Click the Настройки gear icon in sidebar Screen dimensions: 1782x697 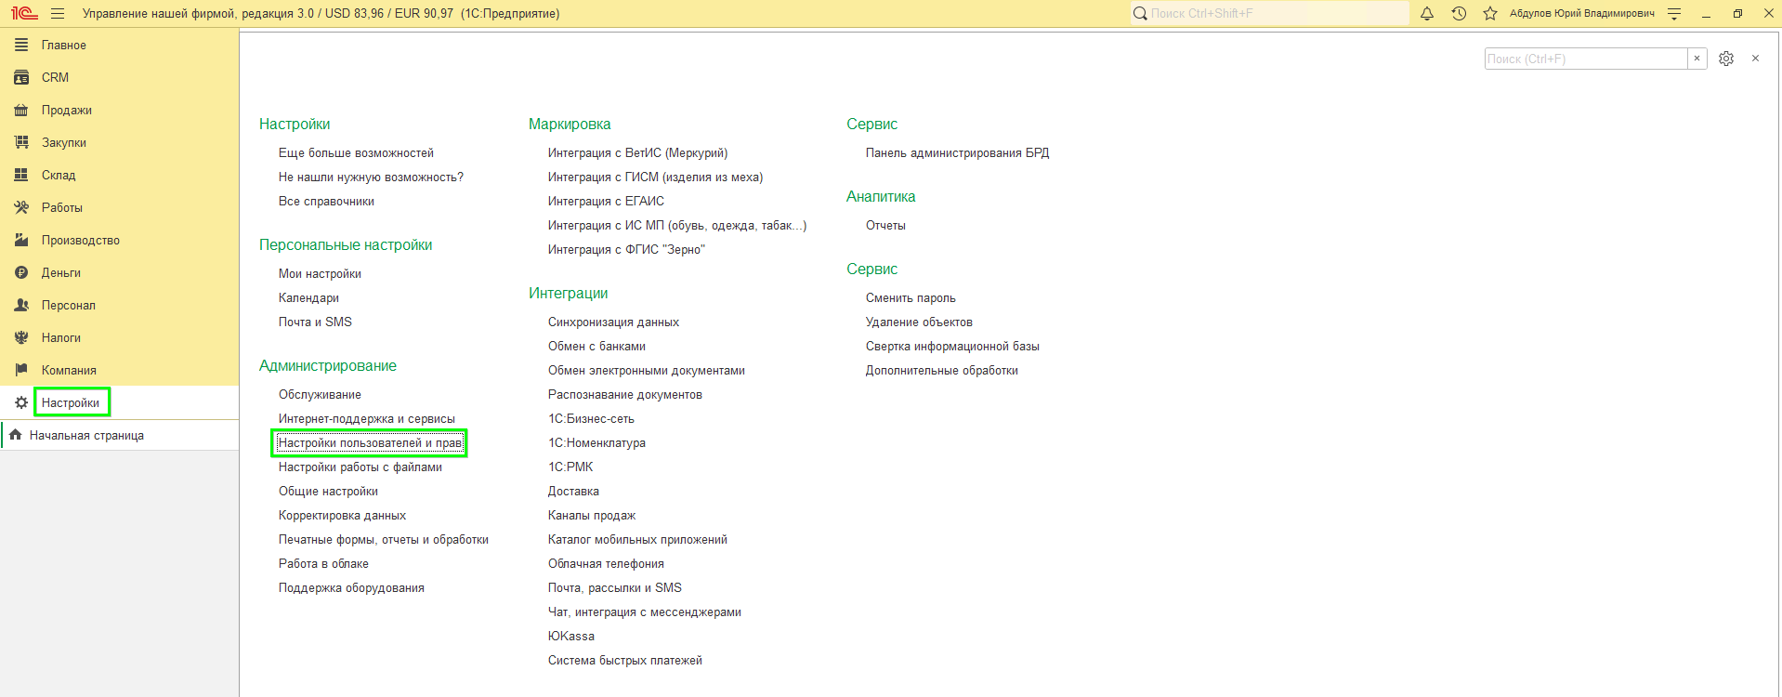pyautogui.click(x=21, y=402)
